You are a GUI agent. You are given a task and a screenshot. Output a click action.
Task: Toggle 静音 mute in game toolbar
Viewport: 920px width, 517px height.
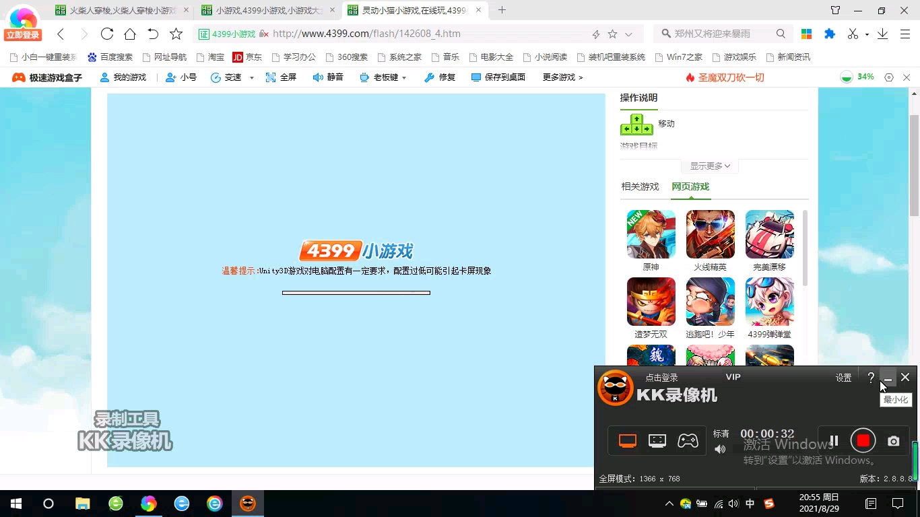(x=328, y=77)
